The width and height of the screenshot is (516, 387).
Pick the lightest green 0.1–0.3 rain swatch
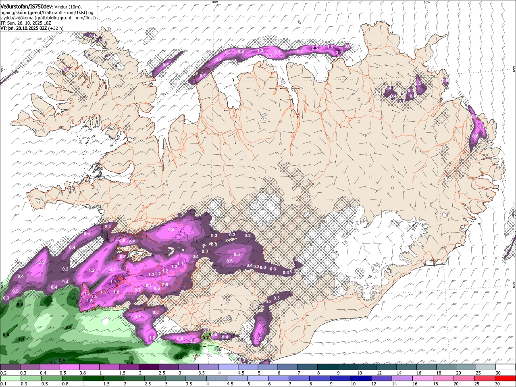(x=10, y=378)
